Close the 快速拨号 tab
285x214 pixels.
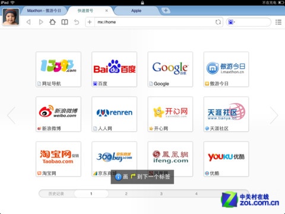tap(106, 11)
